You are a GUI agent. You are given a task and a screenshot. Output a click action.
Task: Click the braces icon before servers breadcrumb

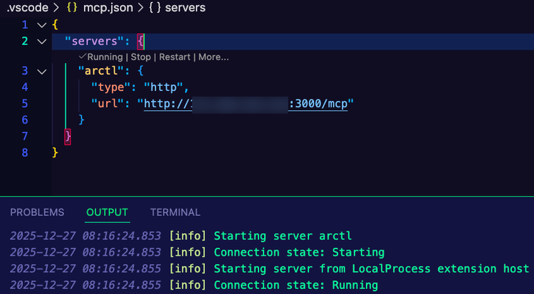click(x=155, y=8)
